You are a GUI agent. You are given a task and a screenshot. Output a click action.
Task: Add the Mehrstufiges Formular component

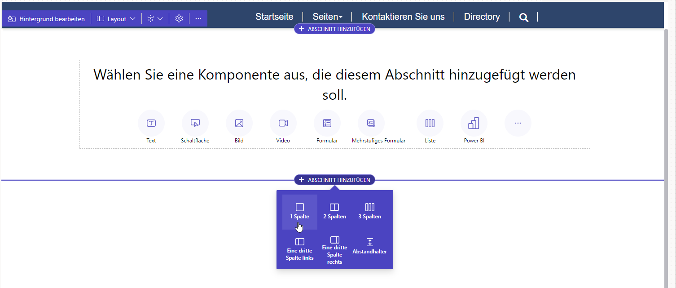click(x=371, y=122)
